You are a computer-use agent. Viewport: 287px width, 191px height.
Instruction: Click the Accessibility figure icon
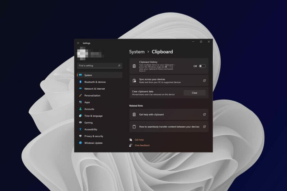(80, 129)
